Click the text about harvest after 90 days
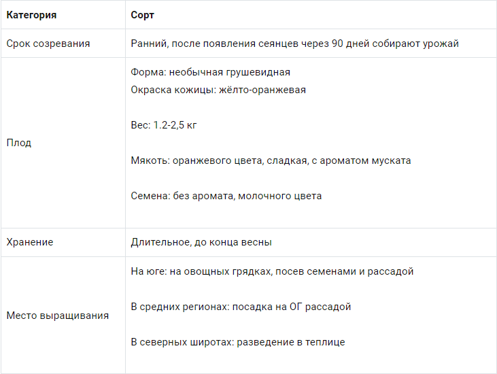The height and width of the screenshot is (374, 497). point(295,44)
